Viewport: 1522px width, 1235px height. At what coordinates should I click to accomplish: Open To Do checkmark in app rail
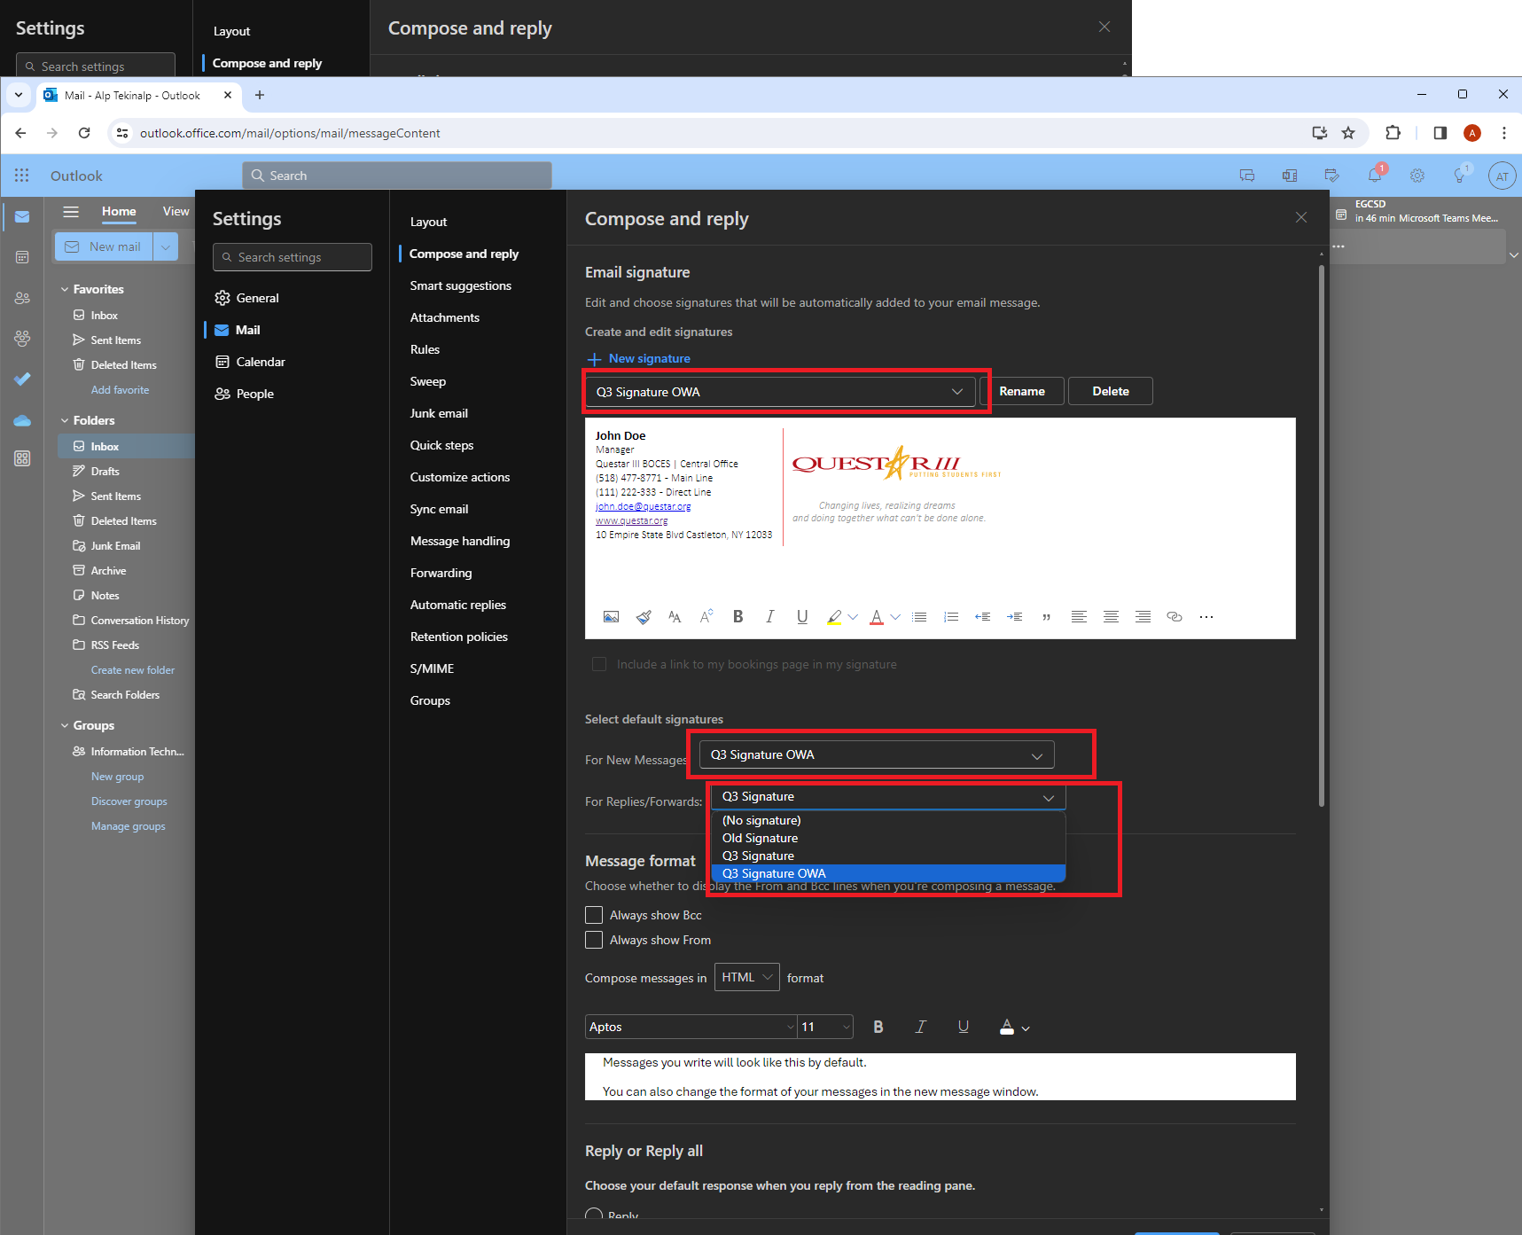coord(22,379)
